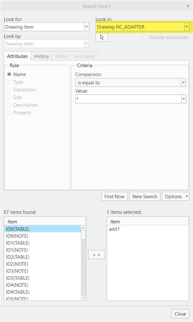Click the >> add items button
Image resolution: width=193 pixels, height=322 pixels.
pos(96,255)
